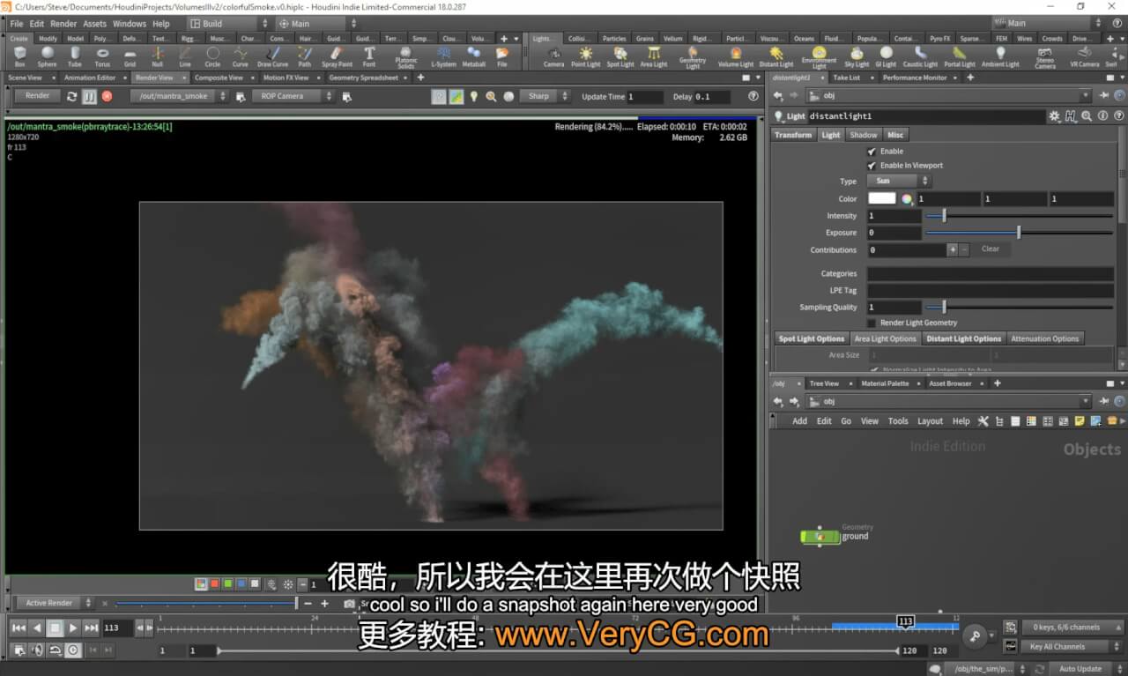The height and width of the screenshot is (676, 1128).
Task: Open the Distant Light Options tab
Action: 963,338
